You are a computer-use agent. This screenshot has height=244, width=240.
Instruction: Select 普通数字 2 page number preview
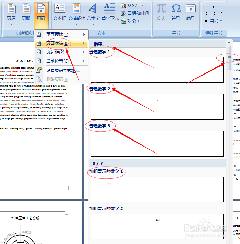pyautogui.click(x=157, y=107)
